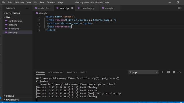Open Explorer more actions ellipsis
This screenshot has height=103, width=184.
coord(28,8)
